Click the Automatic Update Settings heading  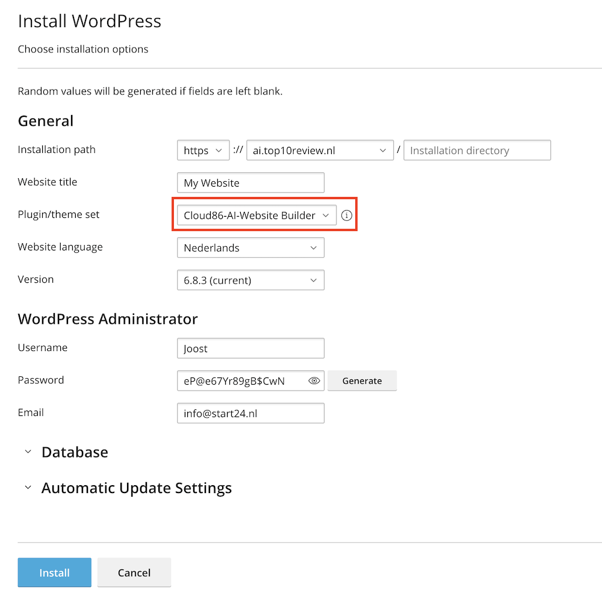(136, 488)
